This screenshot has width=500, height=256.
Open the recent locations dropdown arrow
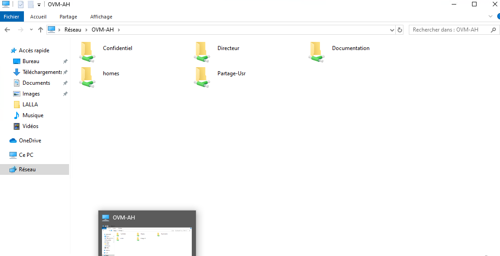(x=31, y=30)
